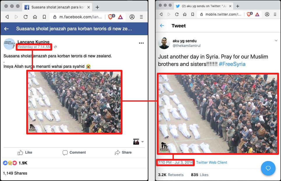Bookmark the Twitter page
This screenshot has width=281, height=181.
(x=193, y=14)
